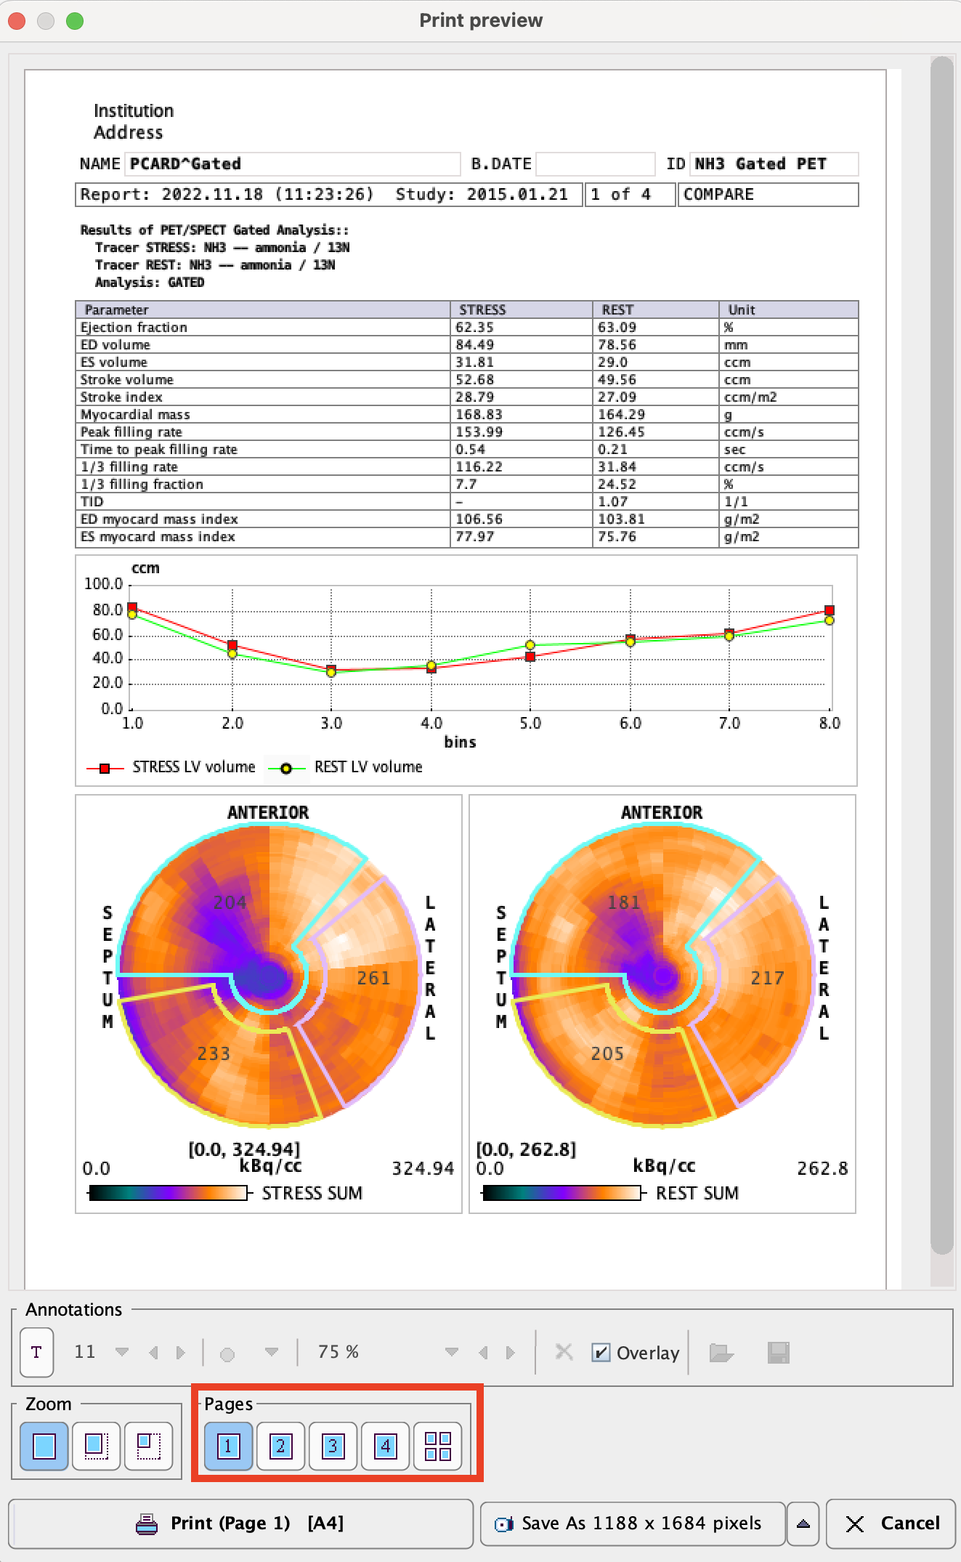Click the Cancel button
961x1562 pixels.
click(891, 1523)
